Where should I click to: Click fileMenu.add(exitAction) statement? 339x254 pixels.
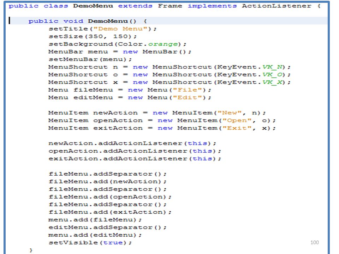click(110, 212)
